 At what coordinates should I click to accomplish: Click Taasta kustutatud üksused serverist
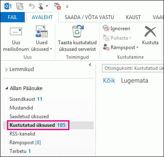point(77,38)
